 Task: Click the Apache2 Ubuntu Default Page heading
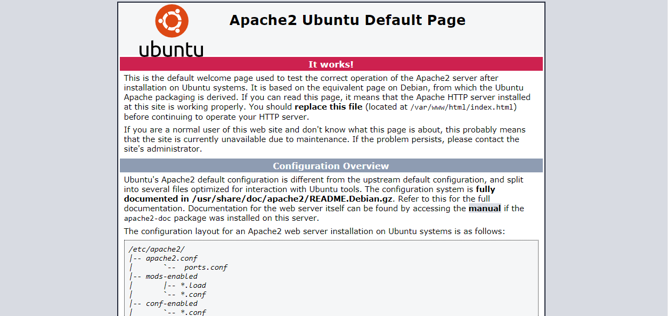pyautogui.click(x=347, y=20)
